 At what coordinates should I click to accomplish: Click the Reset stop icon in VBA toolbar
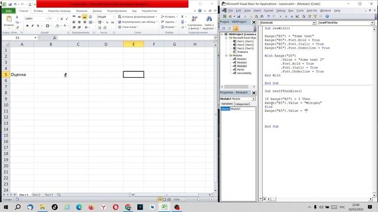click(x=292, y=16)
